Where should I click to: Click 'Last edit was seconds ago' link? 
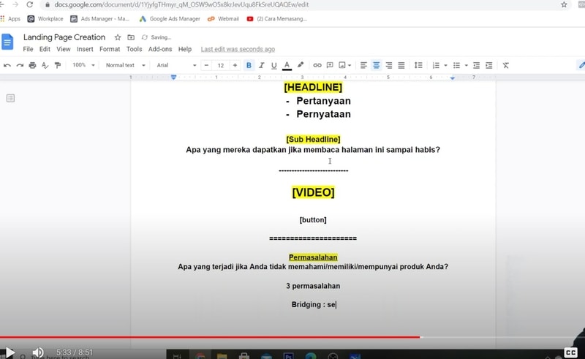[238, 49]
